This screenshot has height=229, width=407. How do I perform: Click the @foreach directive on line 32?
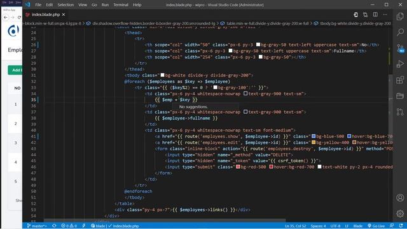point(134,81)
